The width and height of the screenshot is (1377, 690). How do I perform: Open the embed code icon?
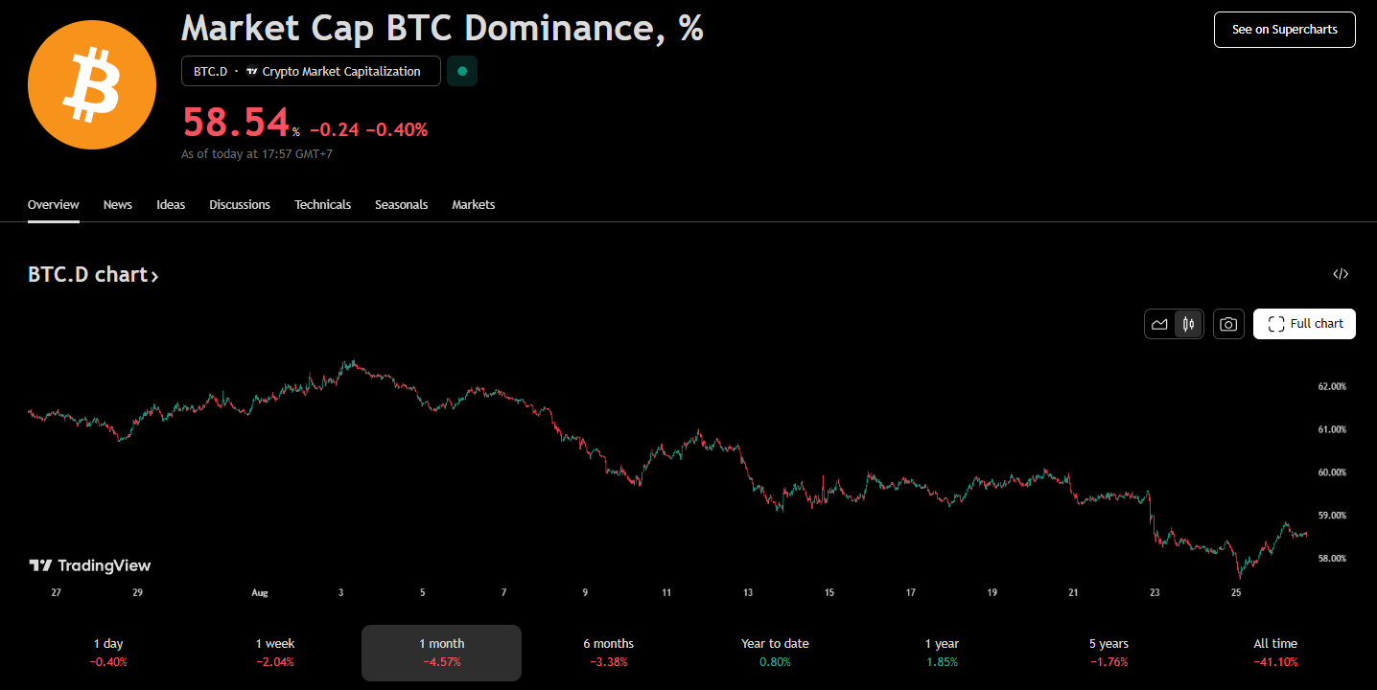click(1341, 274)
